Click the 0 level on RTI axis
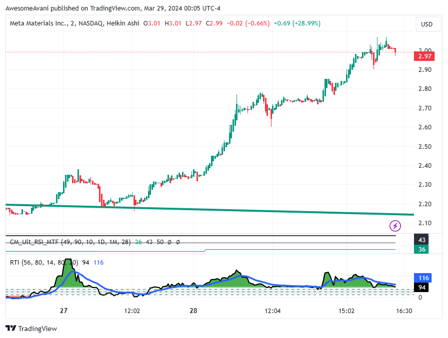This screenshot has width=448, height=338. coord(420,298)
